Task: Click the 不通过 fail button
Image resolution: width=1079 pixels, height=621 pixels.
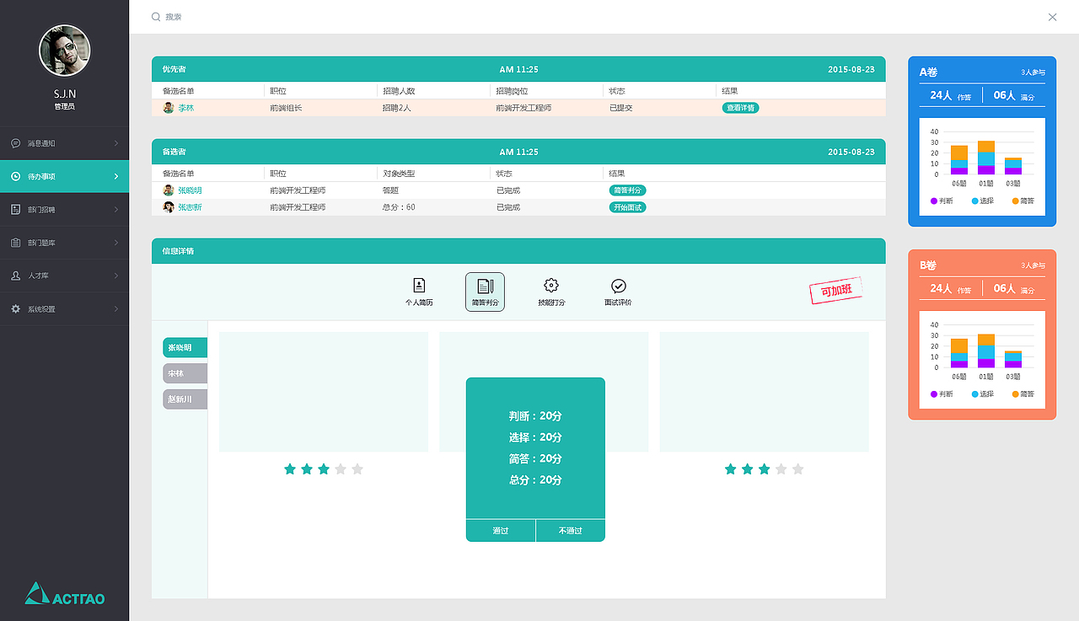Action: (x=571, y=530)
